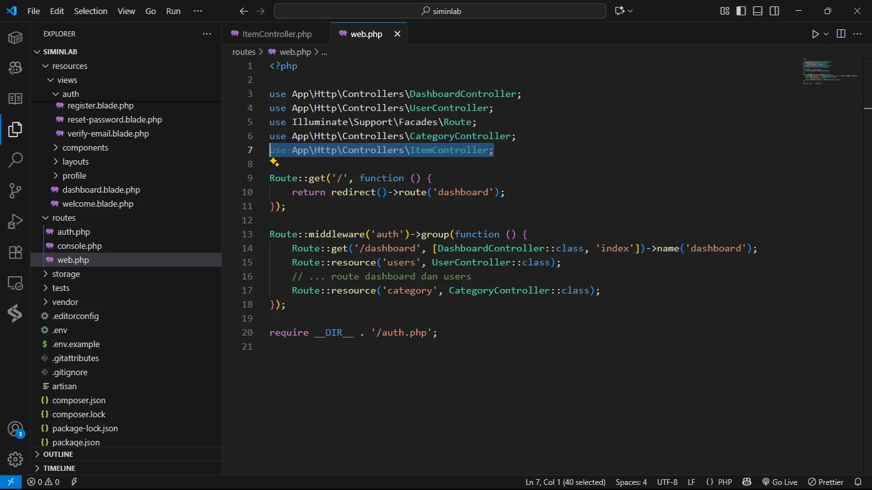The image size is (872, 490).
Task: Click the Run code play button
Action: pyautogui.click(x=815, y=34)
